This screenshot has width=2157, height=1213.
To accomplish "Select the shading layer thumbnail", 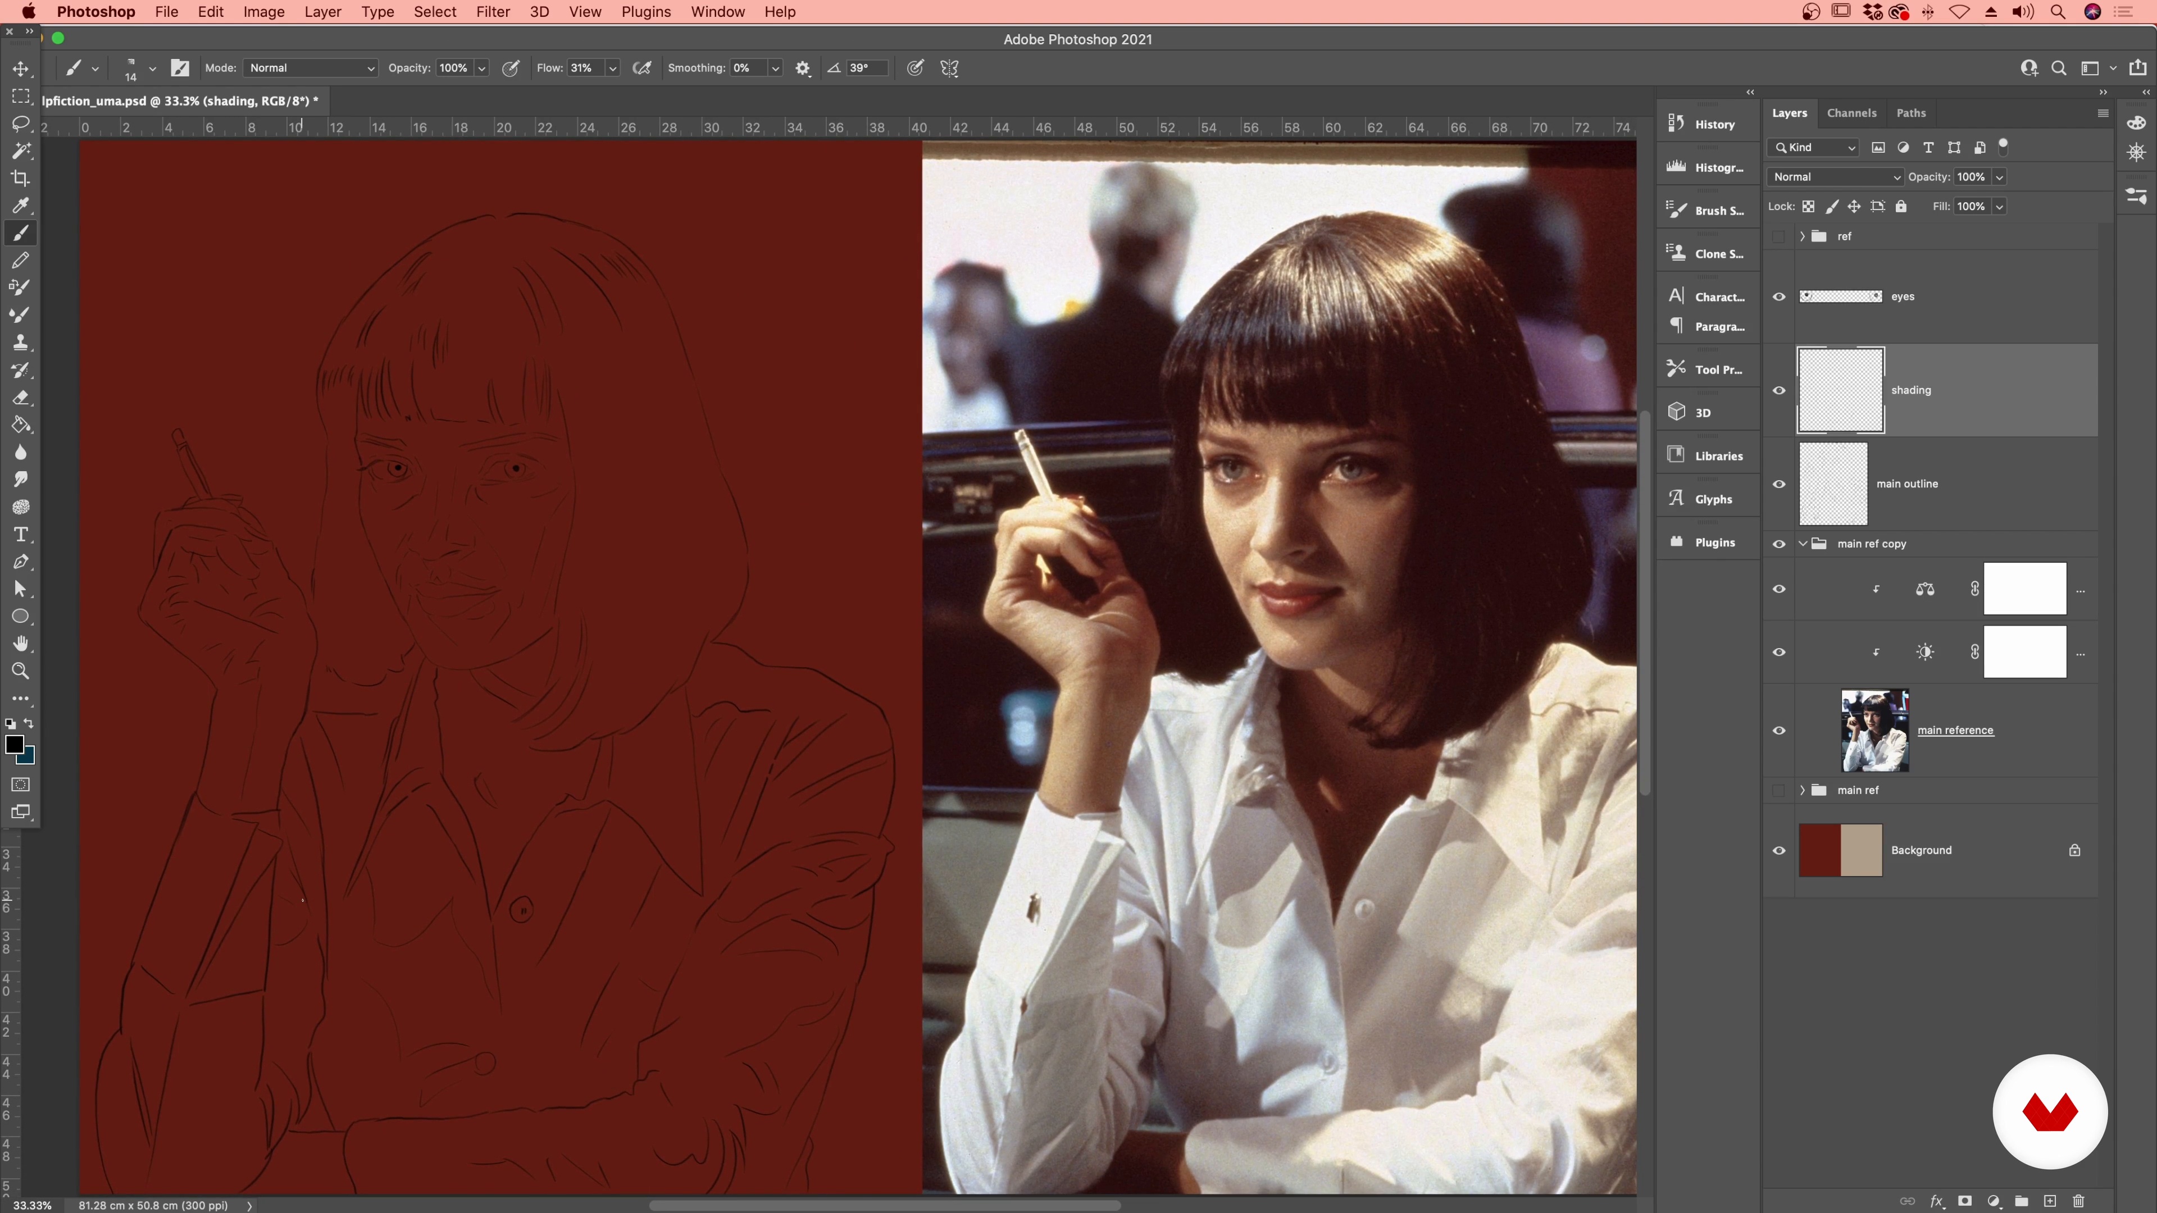I will [1841, 390].
